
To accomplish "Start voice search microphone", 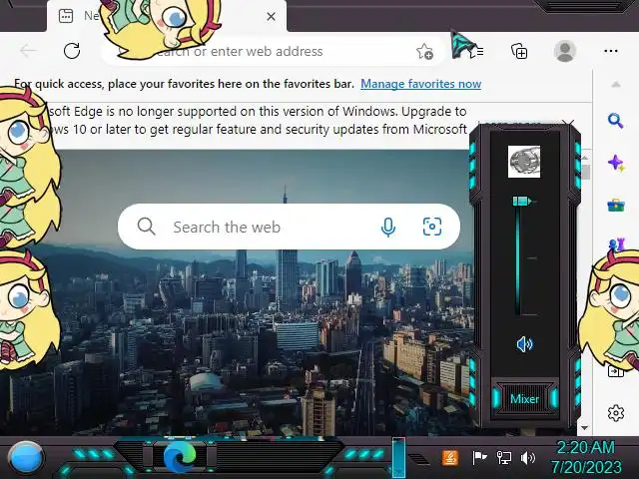I will [388, 227].
